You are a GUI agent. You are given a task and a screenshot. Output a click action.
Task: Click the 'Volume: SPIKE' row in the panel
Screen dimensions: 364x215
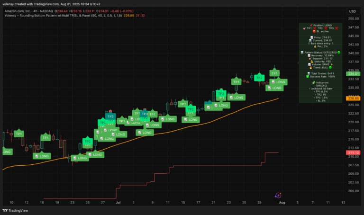click(320, 64)
